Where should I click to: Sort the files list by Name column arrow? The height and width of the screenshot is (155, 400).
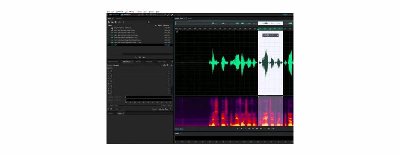point(156,25)
